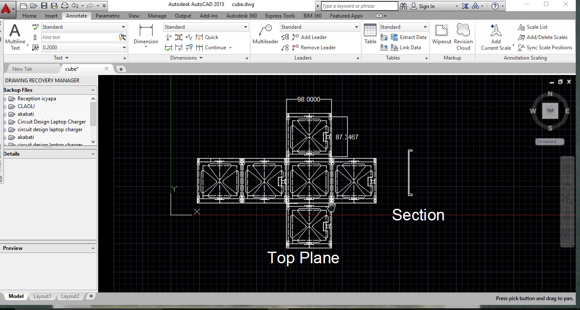Image resolution: width=580 pixels, height=310 pixels.
Task: Add a new file tab with plus button
Action: pos(120,69)
